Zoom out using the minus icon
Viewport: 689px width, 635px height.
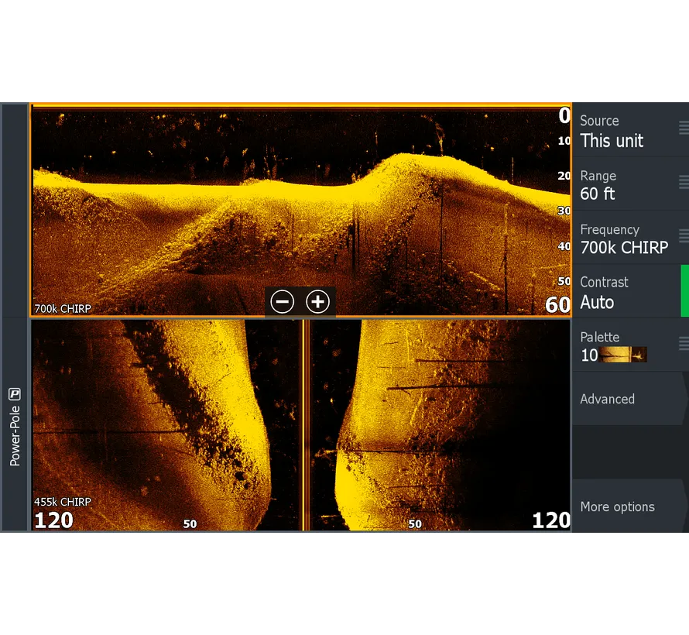tap(282, 302)
